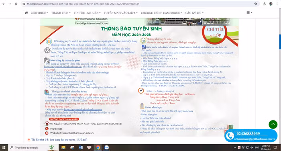Go back to the previous page
Image resolution: width=281 pixels, height=151 pixels.
(4, 4)
